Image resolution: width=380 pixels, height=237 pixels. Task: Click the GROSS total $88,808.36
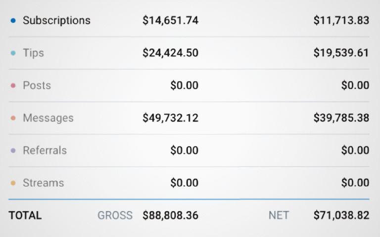(170, 215)
